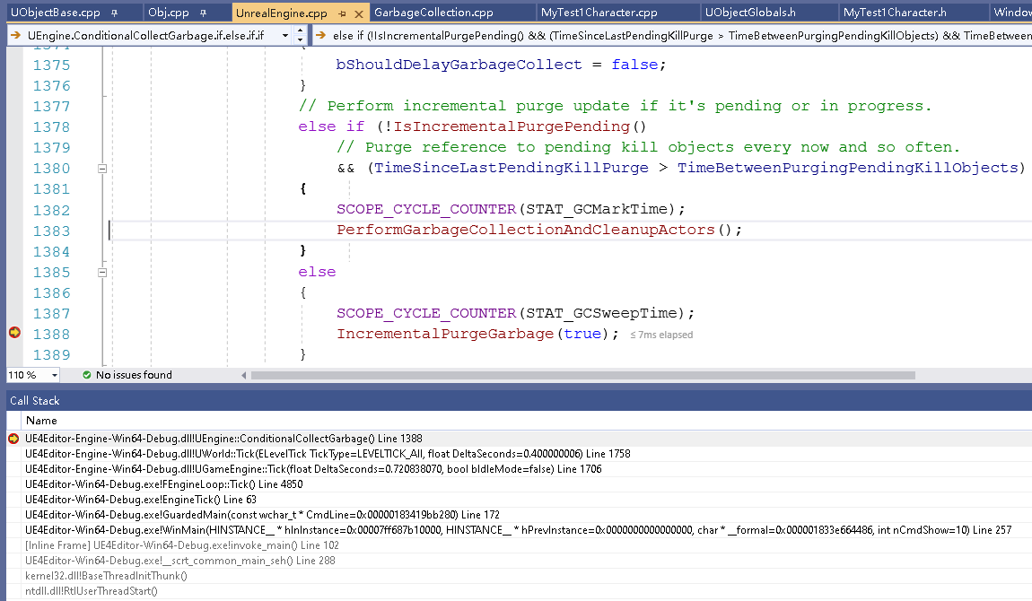This screenshot has width=1032, height=601.
Task: Select the UGameEngine::Tick Line 1706 frame
Action: (313, 469)
